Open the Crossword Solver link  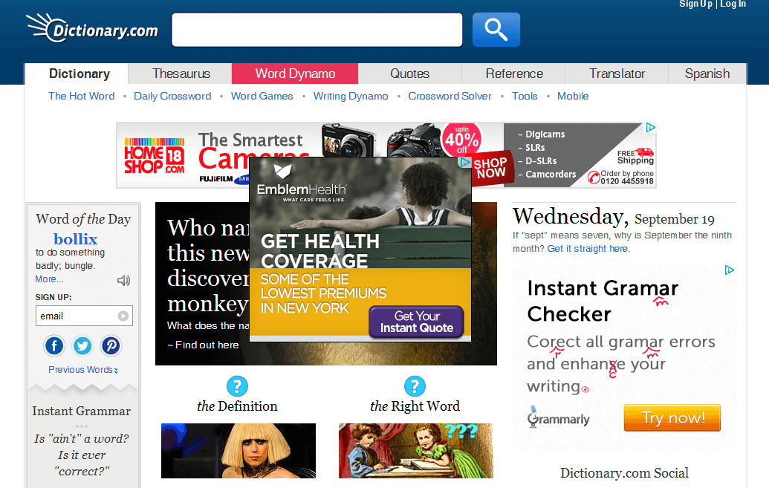pos(450,96)
